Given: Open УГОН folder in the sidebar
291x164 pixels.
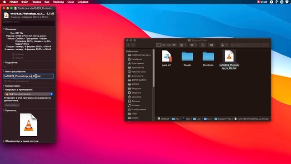Looking at the screenshot, I should [x=133, y=113].
